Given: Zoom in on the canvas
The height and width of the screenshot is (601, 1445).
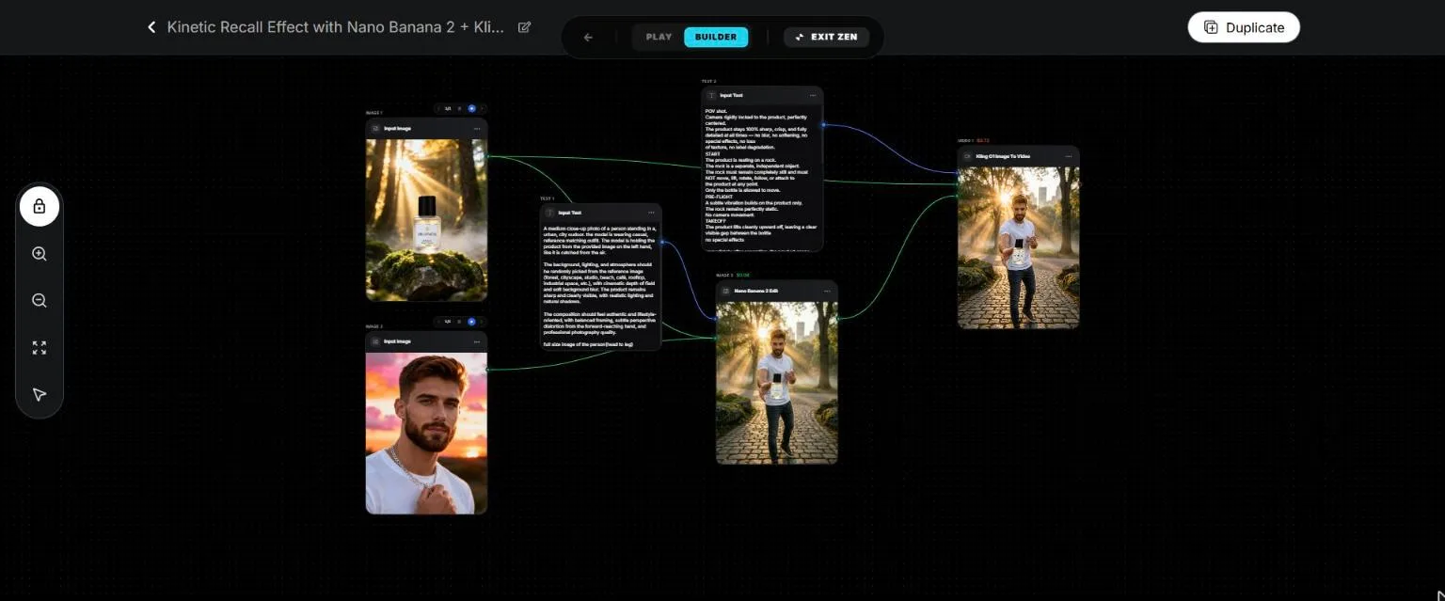Looking at the screenshot, I should pos(40,254).
